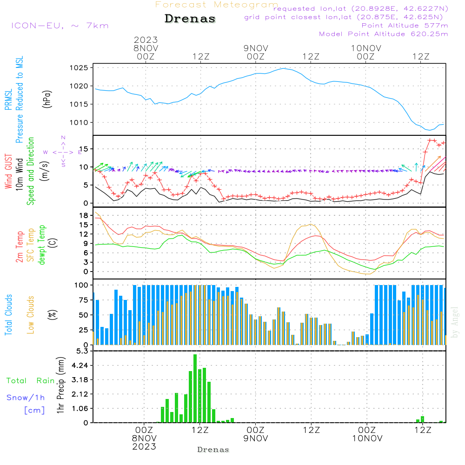The height and width of the screenshot is (465, 465).
Task: Click the '15' wind speed axis value
Action: pyautogui.click(x=84, y=149)
